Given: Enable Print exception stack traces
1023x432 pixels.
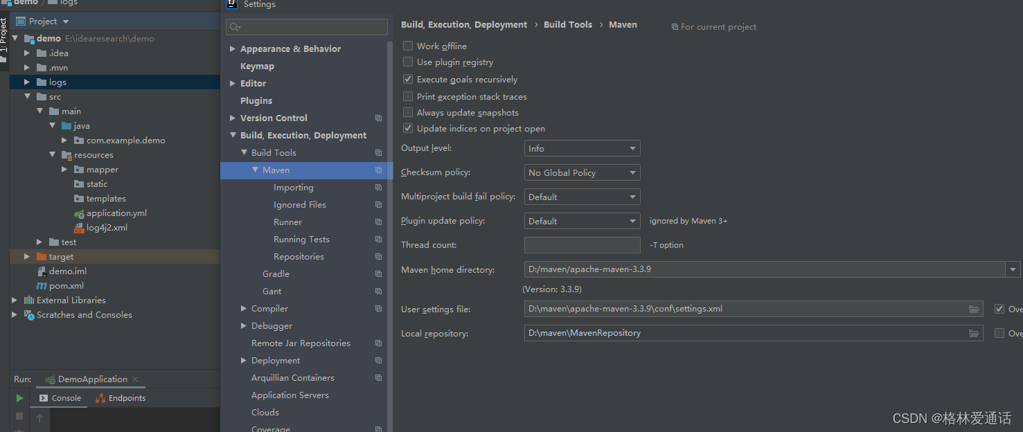Looking at the screenshot, I should click(408, 96).
